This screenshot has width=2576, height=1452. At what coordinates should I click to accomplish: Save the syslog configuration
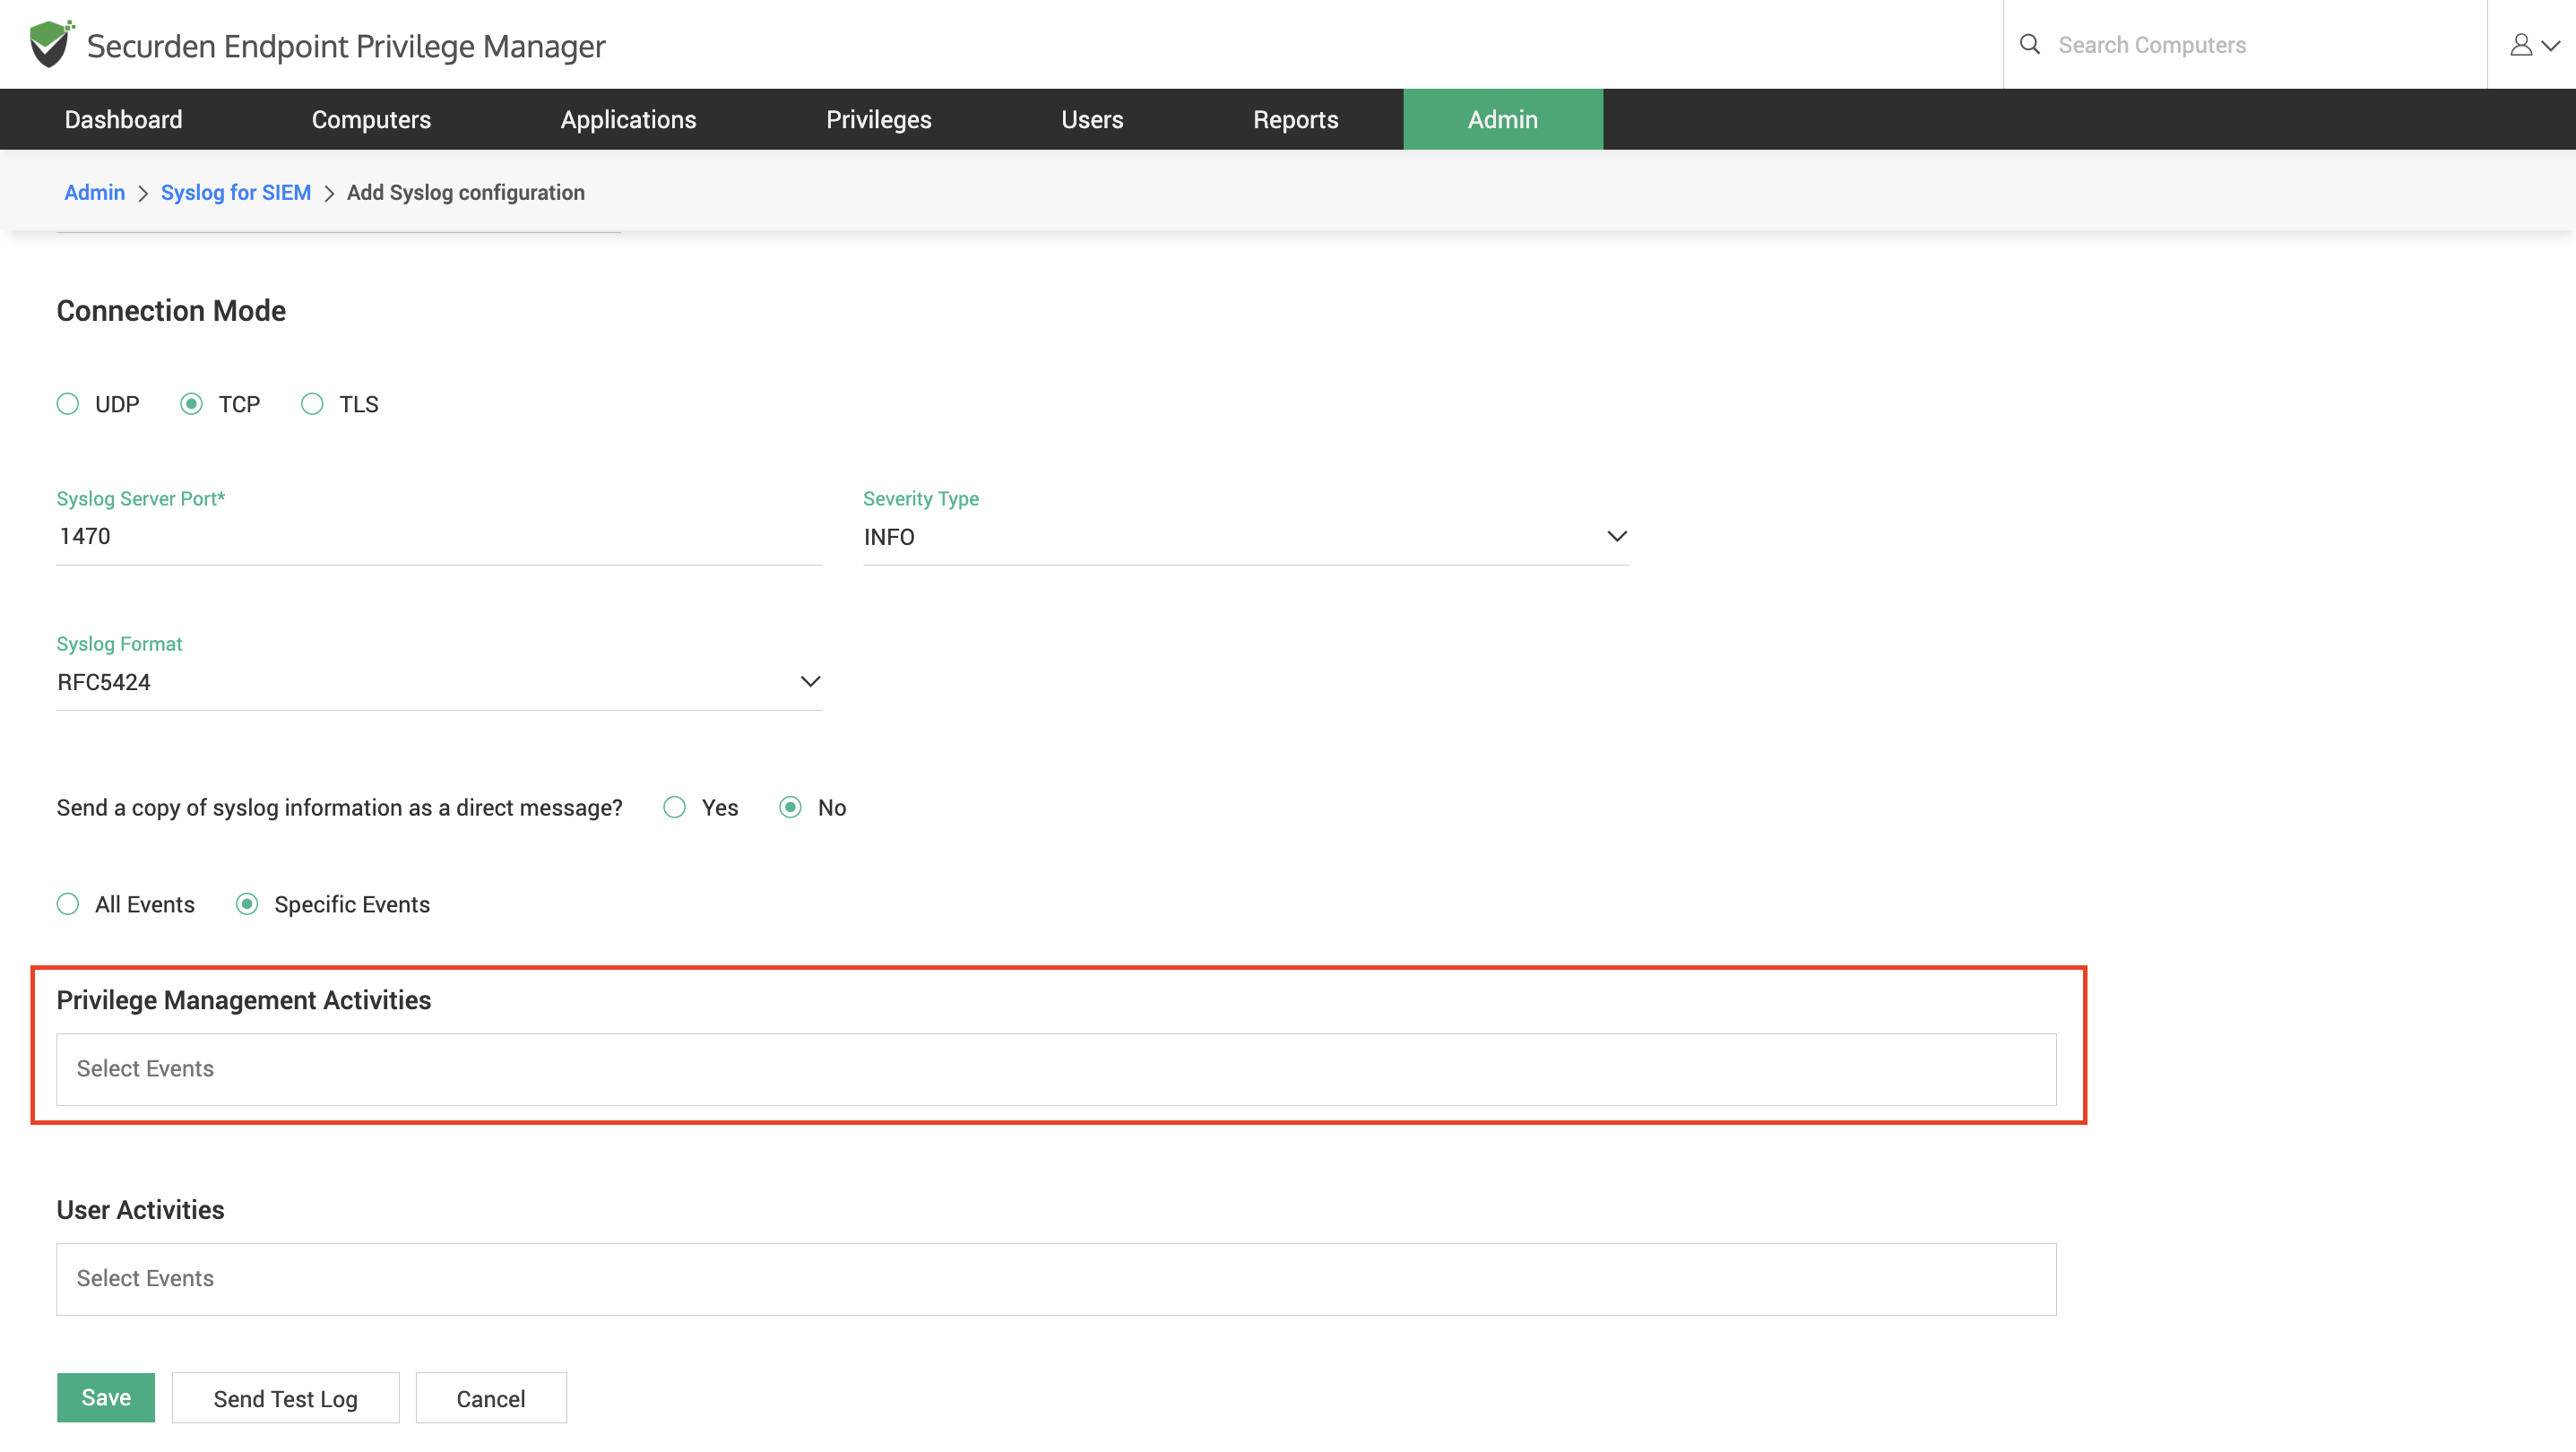coord(106,1397)
